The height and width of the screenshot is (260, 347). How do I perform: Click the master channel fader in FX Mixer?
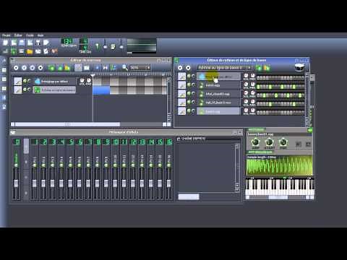coord(16,183)
